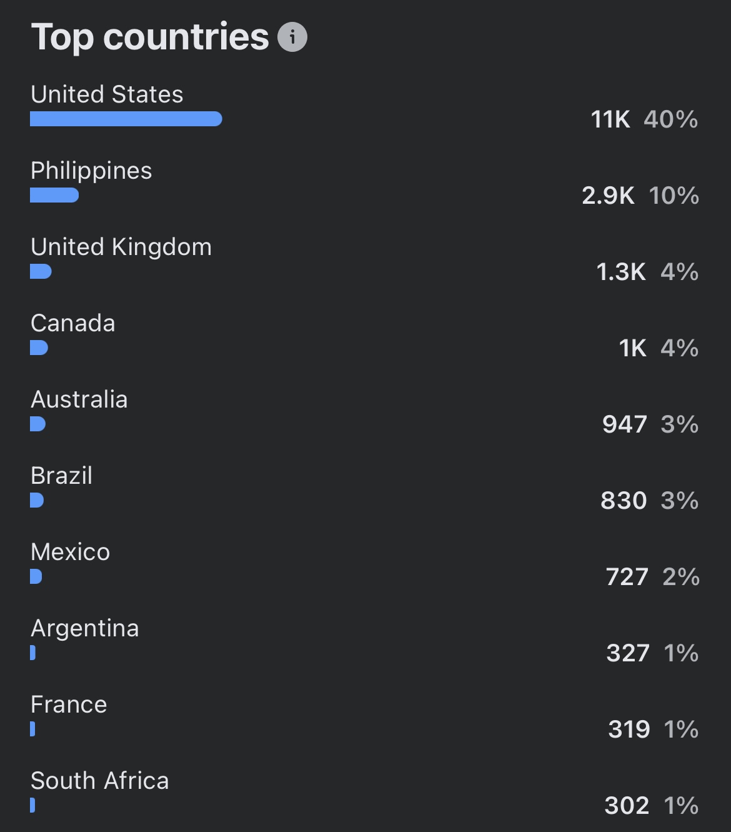Select the Argentina country label
The image size is (731, 832).
pyautogui.click(x=85, y=629)
